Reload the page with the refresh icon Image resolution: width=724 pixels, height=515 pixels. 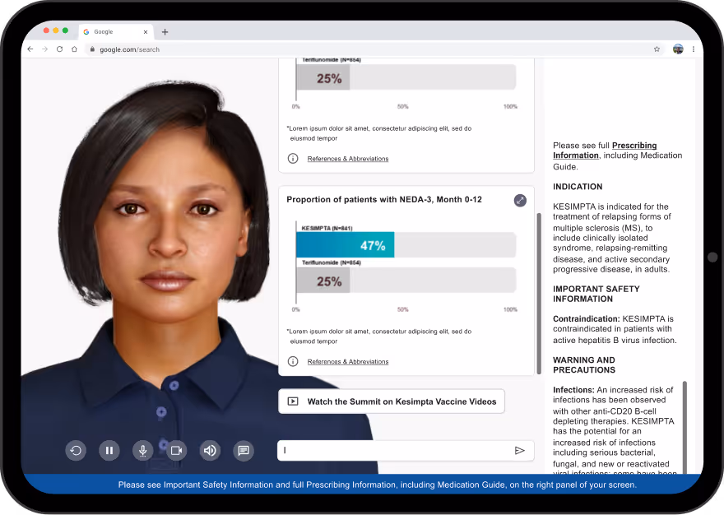(59, 49)
